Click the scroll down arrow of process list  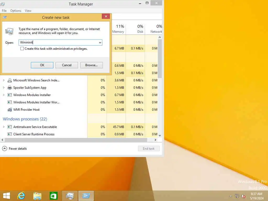pos(160,135)
